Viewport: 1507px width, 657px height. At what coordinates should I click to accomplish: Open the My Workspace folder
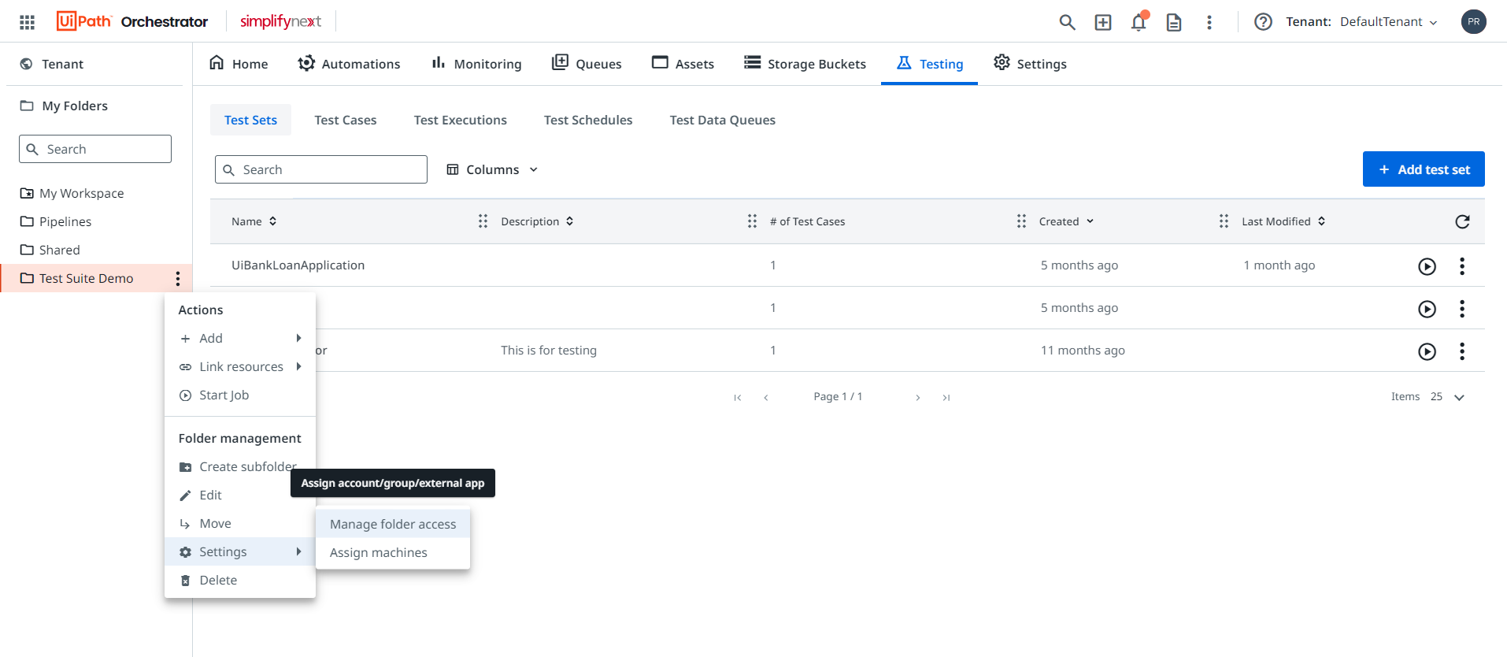coord(72,193)
